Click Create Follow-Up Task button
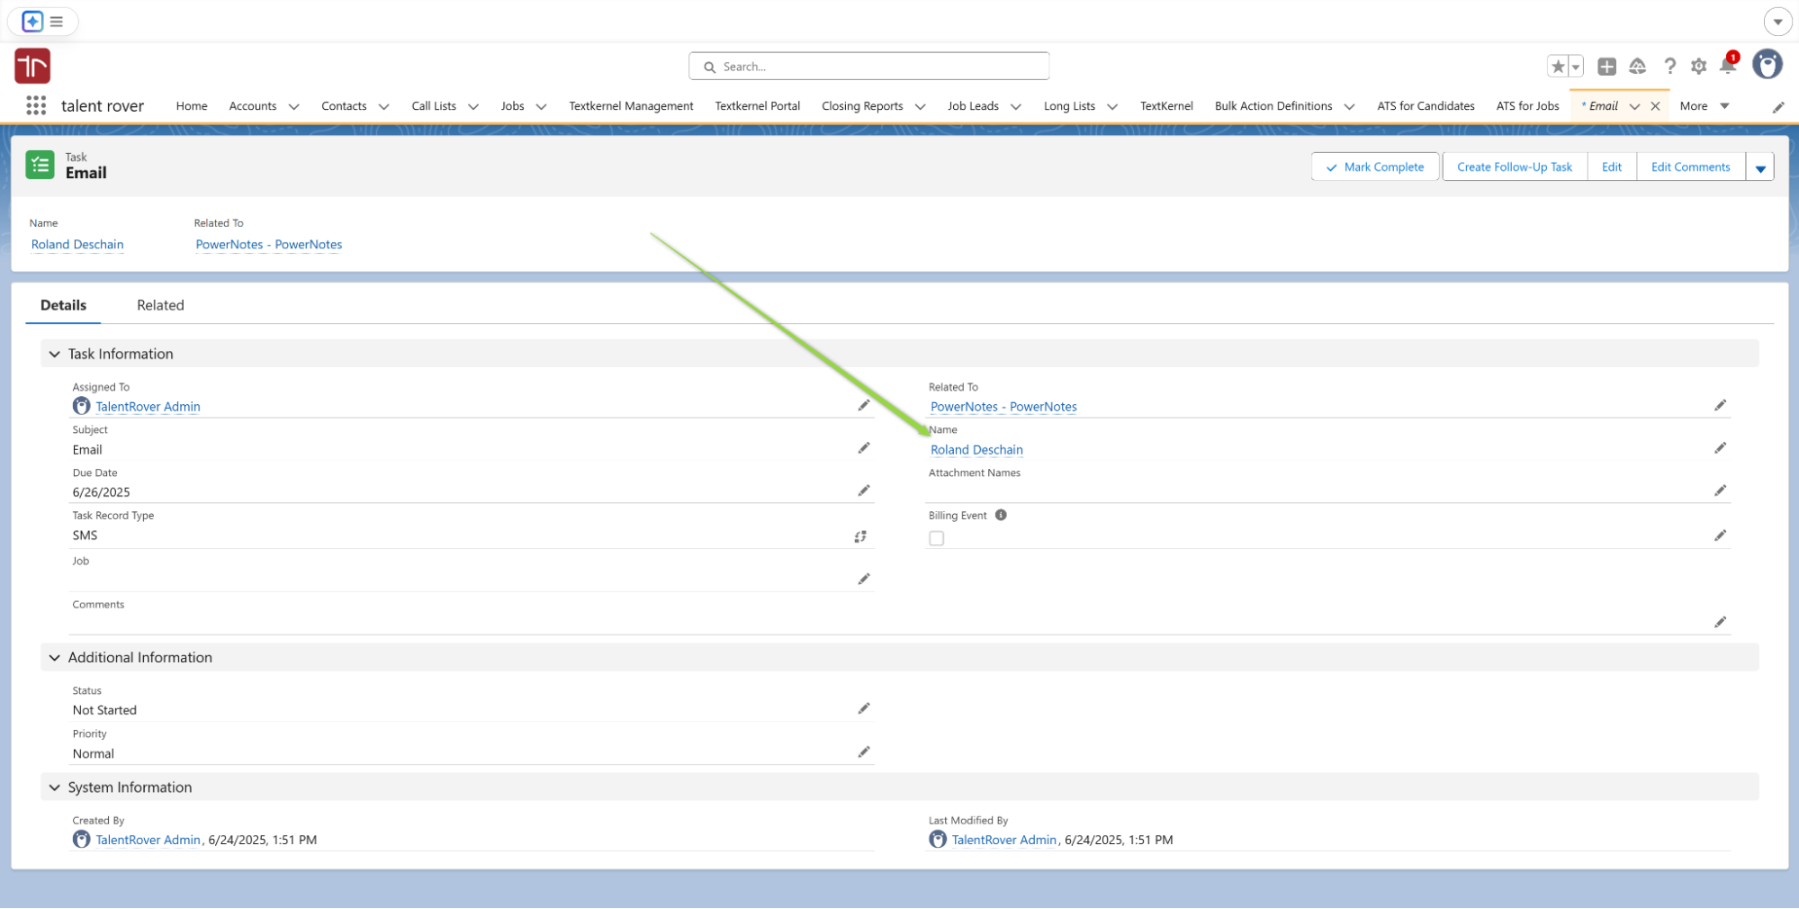The width and height of the screenshot is (1799, 909). click(1515, 167)
